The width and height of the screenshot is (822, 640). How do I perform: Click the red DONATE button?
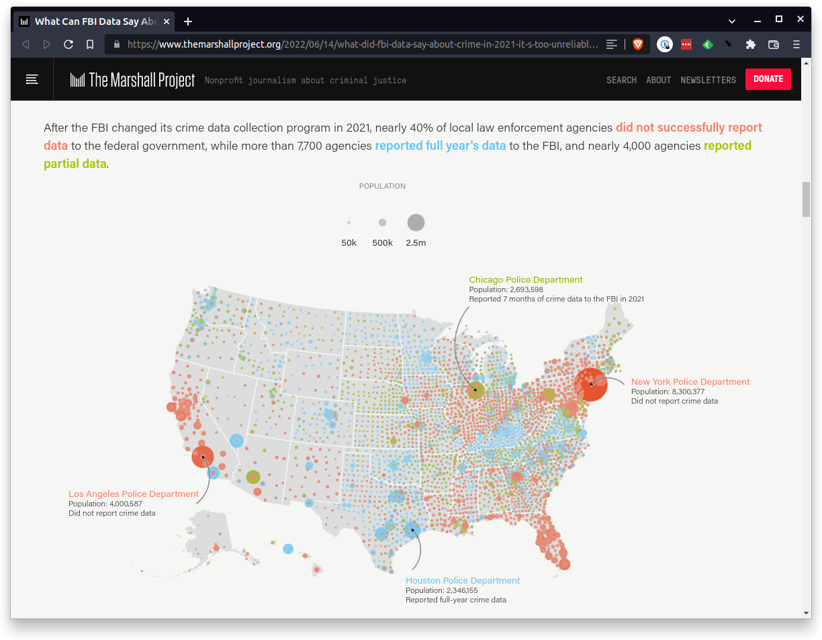(x=768, y=79)
